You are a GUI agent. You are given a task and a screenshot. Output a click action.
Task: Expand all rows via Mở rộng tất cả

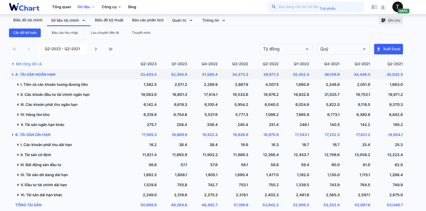27,64
